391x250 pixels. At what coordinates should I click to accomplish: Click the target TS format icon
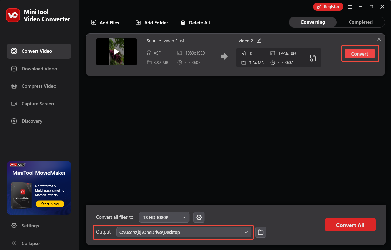point(243,53)
